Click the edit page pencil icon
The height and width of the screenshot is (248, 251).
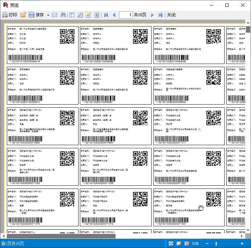point(88,15)
